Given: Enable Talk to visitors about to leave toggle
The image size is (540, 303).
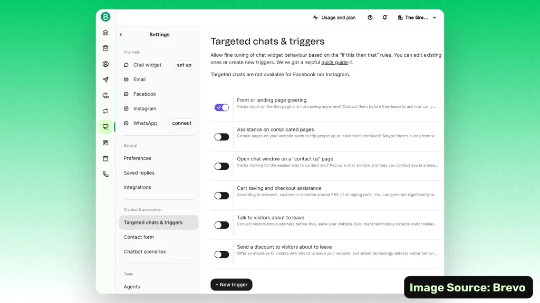Looking at the screenshot, I should click(221, 225).
